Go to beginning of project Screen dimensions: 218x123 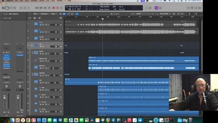(x=45, y=8)
